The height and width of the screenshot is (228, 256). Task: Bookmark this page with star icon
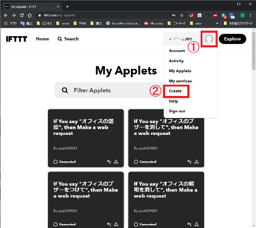click(x=182, y=15)
